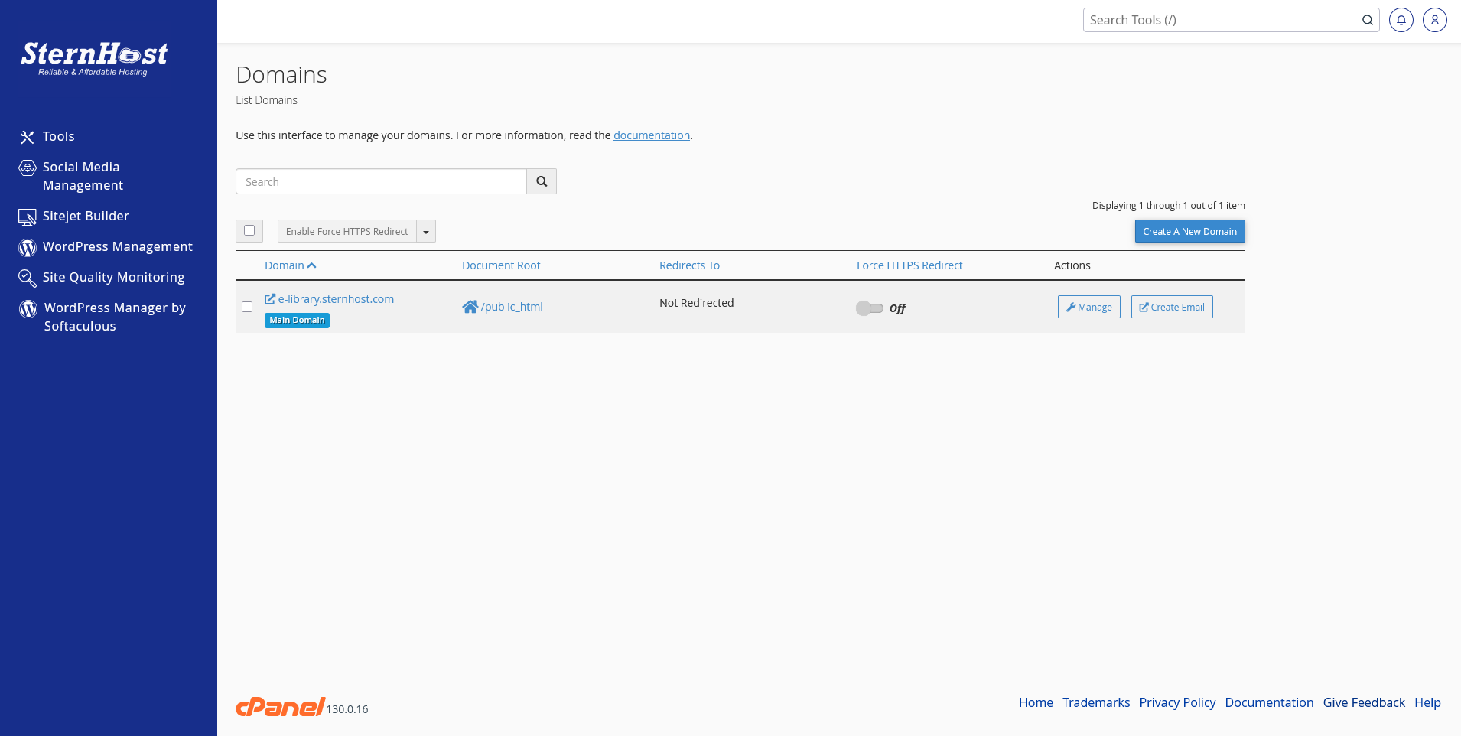
Task: Expand the Force HTTPS Redirect dropdown arrow
Action: click(426, 232)
